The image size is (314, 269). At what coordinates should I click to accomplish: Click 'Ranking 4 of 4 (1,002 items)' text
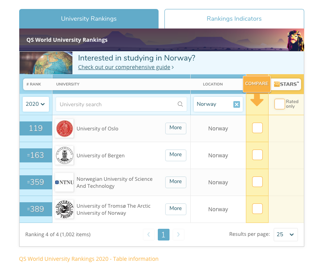58,235
